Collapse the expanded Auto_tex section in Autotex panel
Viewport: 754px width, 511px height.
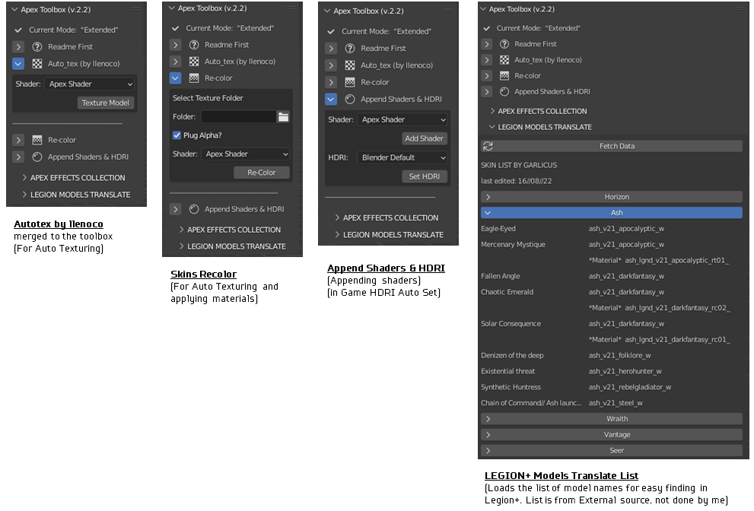[x=18, y=63]
